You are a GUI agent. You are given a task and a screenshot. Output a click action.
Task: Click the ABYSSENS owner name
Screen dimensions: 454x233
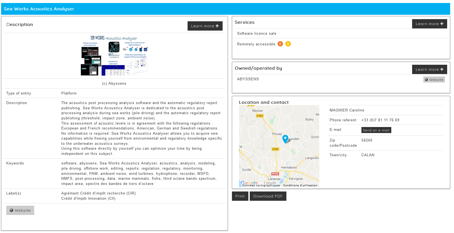point(248,79)
